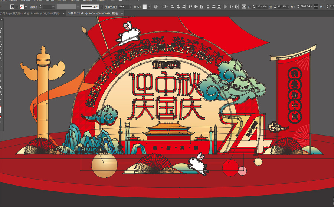The width and height of the screenshot is (334, 207).
Task: Expand the opacity slider arrow
Action: 131,7
